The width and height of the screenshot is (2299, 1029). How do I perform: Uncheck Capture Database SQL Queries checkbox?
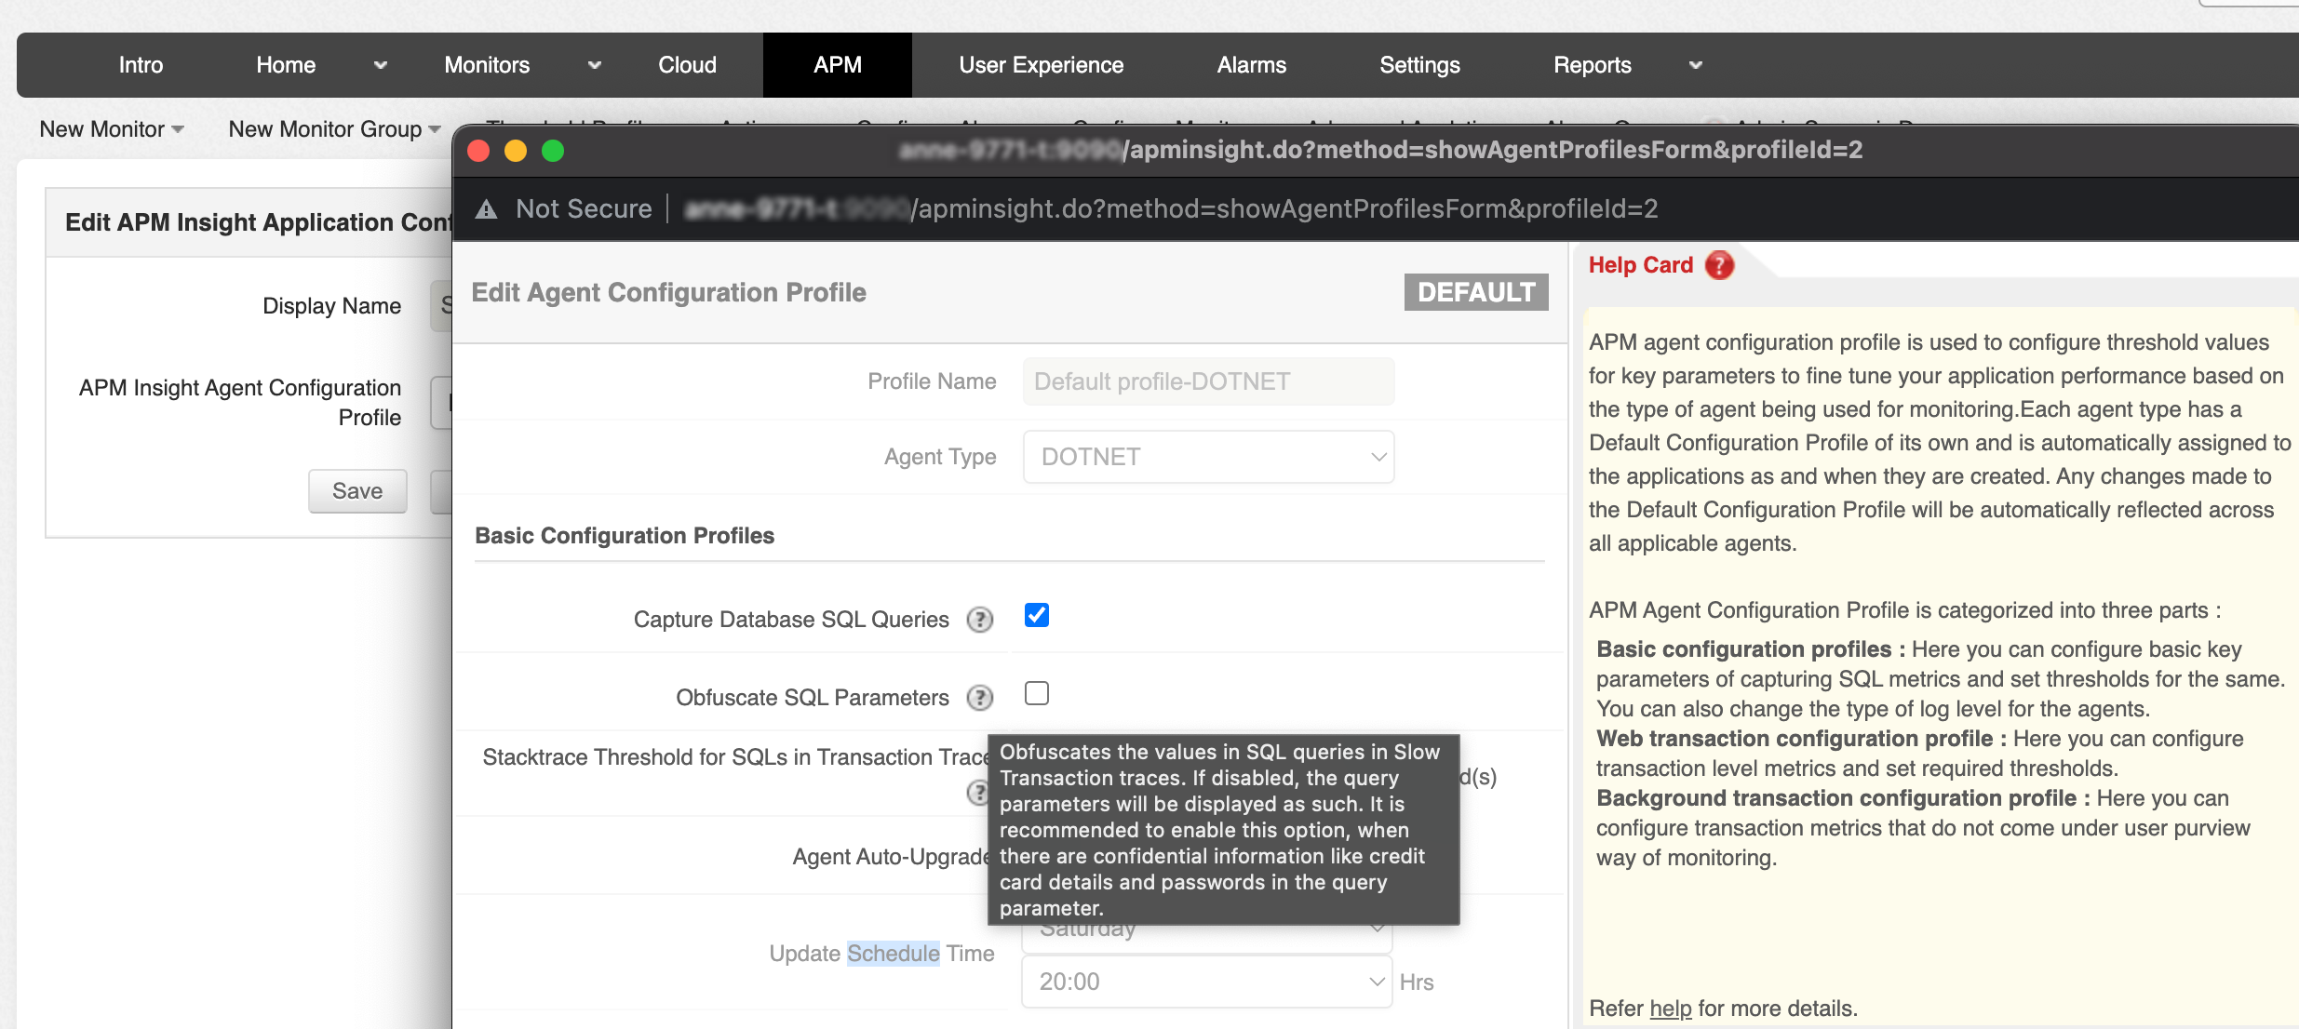click(x=1037, y=615)
